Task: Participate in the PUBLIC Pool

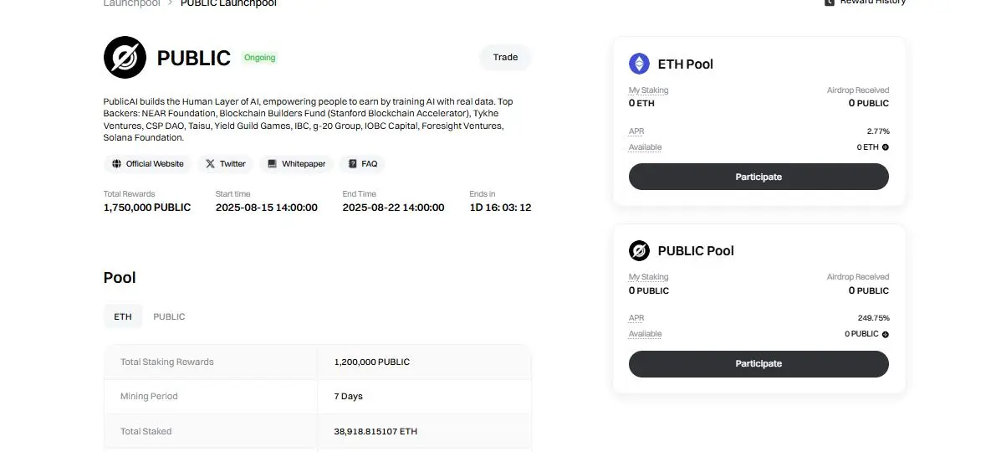Action: tap(758, 363)
